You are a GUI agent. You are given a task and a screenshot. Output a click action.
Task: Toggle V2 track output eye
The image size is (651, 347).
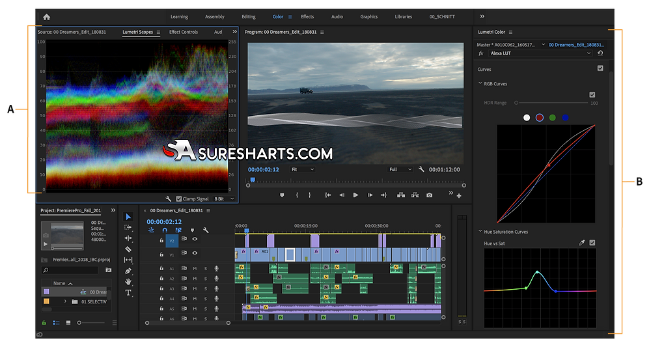[x=195, y=239]
